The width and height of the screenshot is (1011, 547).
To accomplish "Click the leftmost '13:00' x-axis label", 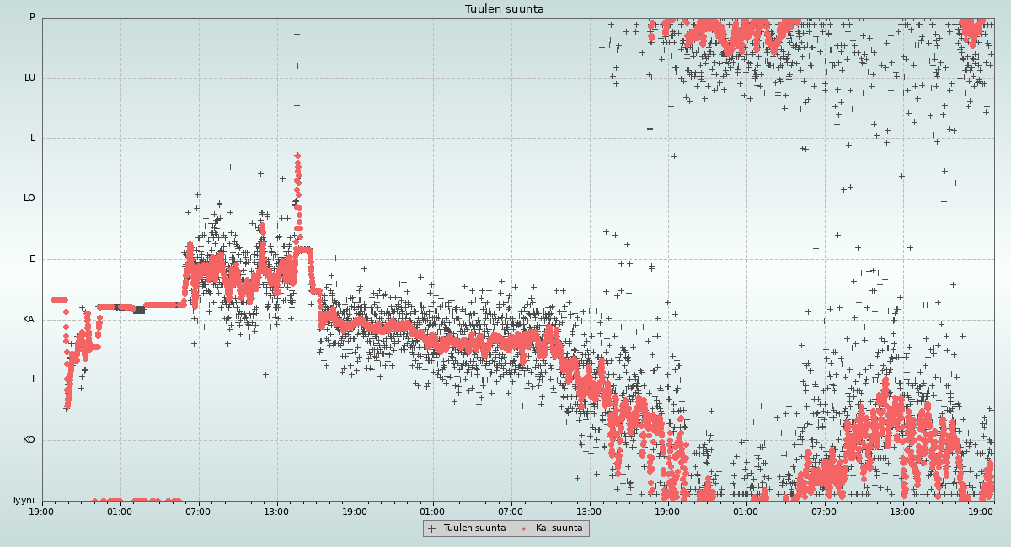I will [276, 511].
